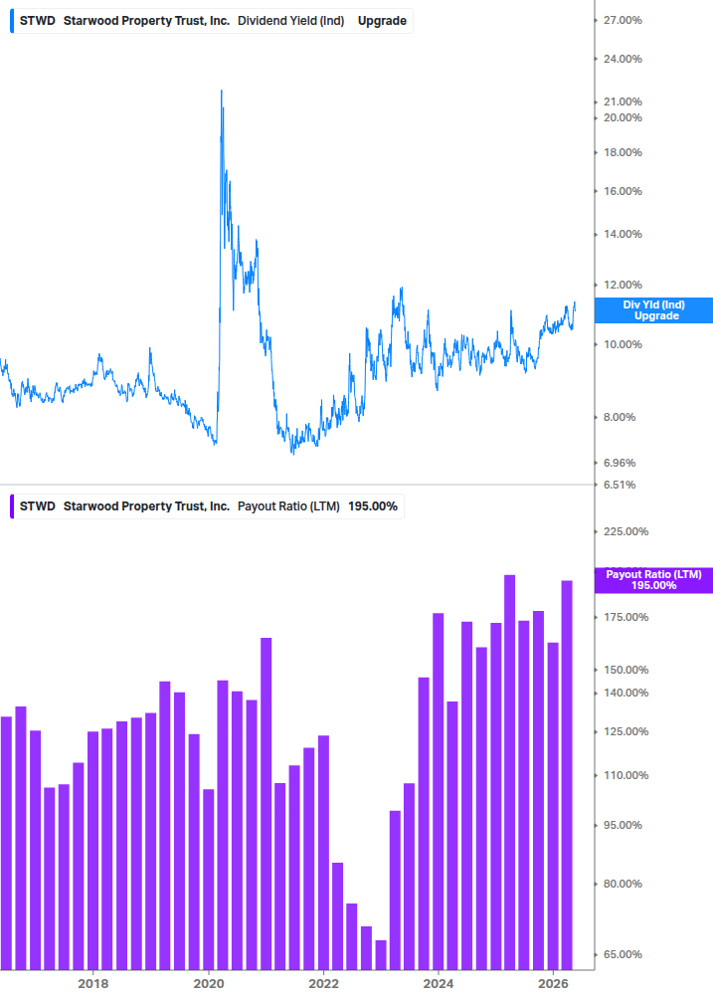713x1000 pixels.
Task: Click the 125.00% payout axis label
Action: pyautogui.click(x=625, y=731)
